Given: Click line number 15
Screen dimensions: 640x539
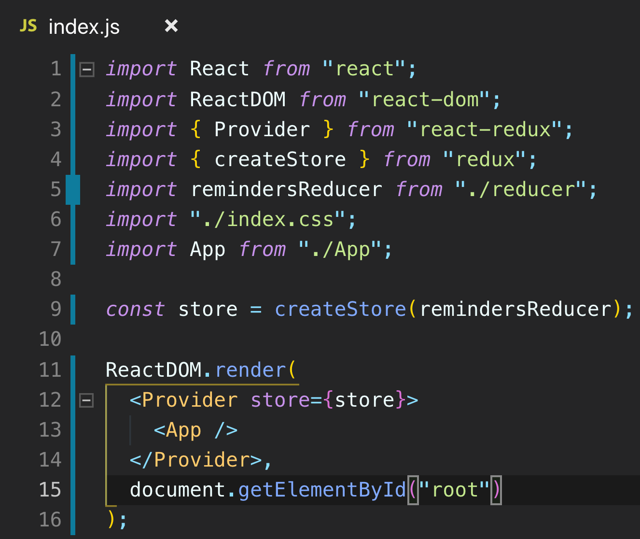Looking at the screenshot, I should pos(50,490).
